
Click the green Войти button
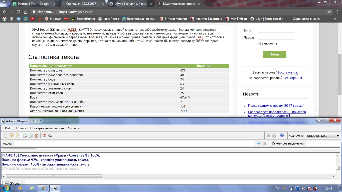click(x=275, y=54)
